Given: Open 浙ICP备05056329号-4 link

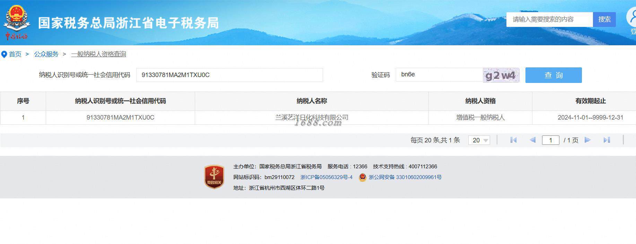Looking at the screenshot, I should (326, 177).
